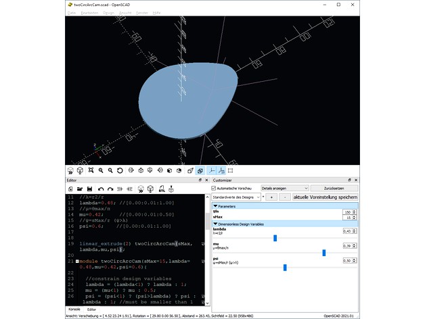Export the model with the STL icon
Viewport: 425px width, 319px height.
point(162,189)
